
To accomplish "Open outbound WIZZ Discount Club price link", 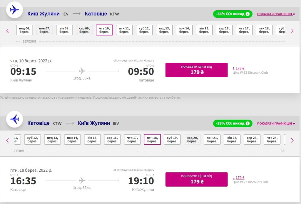I will 240,68.
